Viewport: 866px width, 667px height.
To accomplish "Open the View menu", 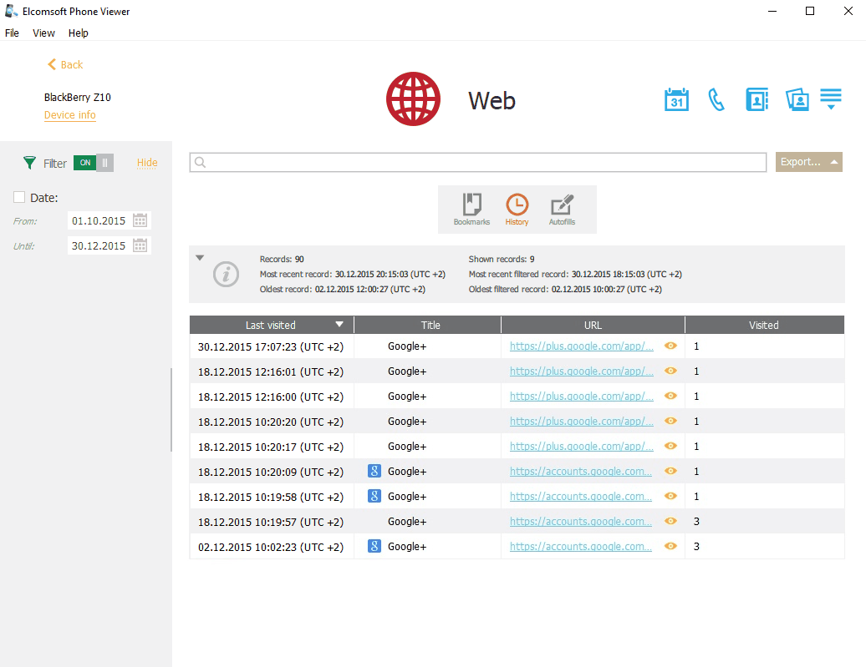I will [43, 33].
